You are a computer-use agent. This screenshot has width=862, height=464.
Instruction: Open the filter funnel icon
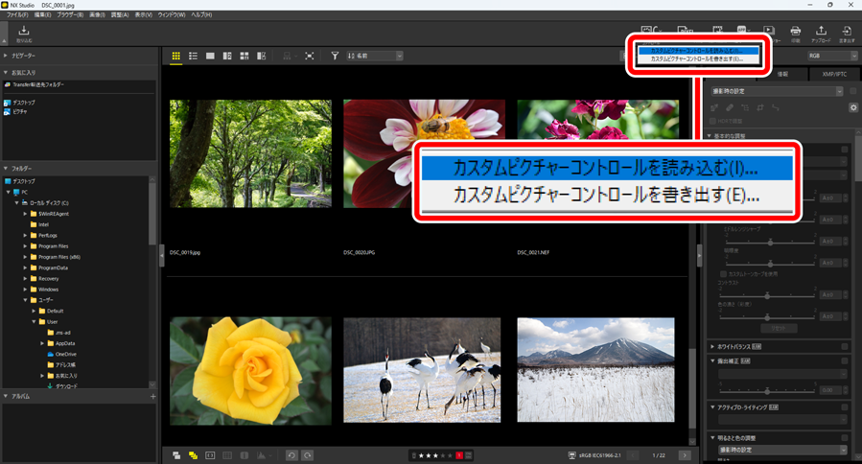[x=335, y=57]
